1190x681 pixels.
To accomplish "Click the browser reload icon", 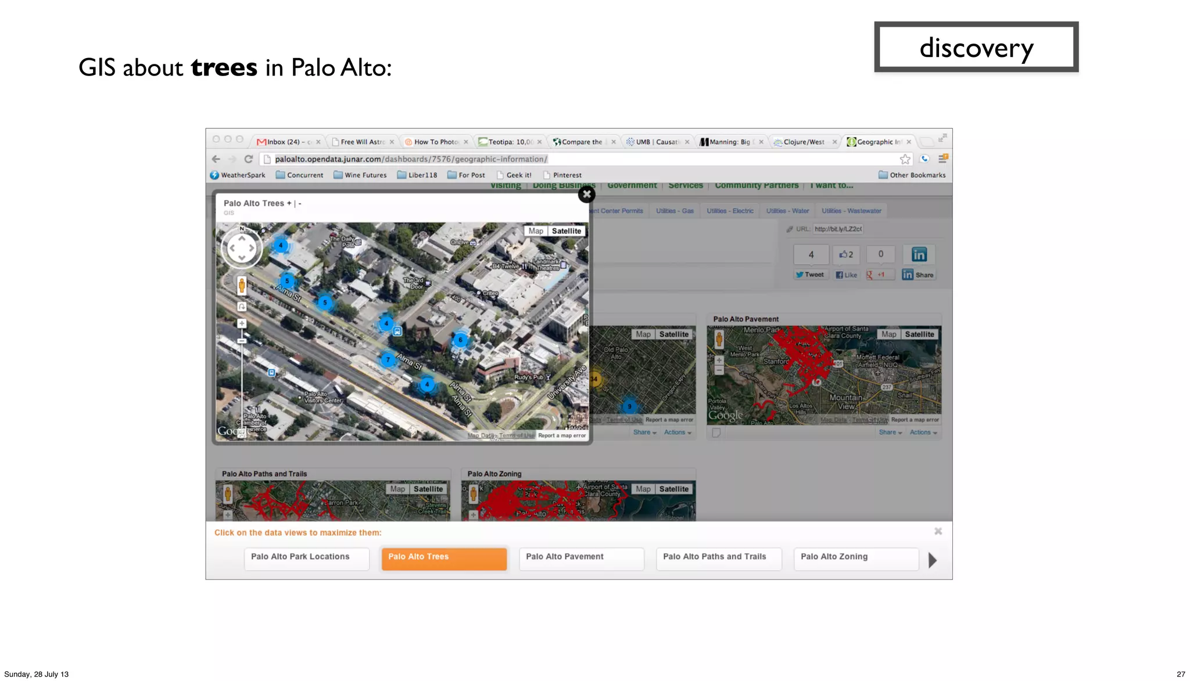I will pyautogui.click(x=249, y=159).
